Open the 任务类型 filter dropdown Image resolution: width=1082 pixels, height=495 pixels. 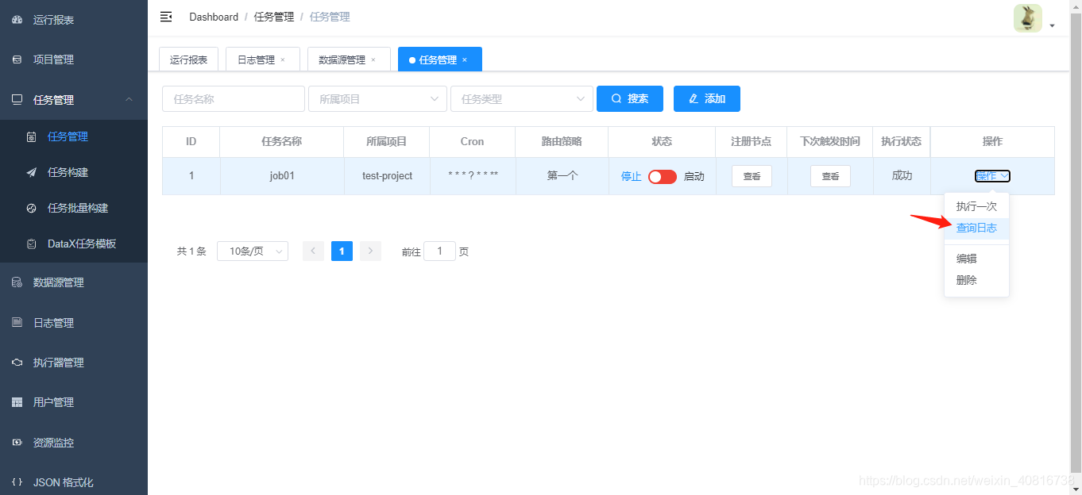[521, 98]
